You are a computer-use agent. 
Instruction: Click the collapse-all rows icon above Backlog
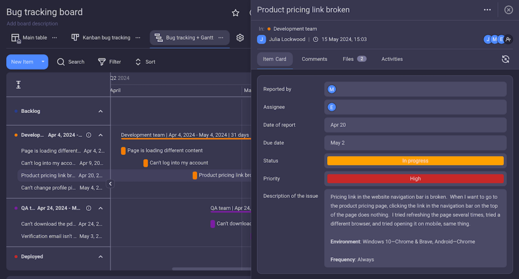19,85
